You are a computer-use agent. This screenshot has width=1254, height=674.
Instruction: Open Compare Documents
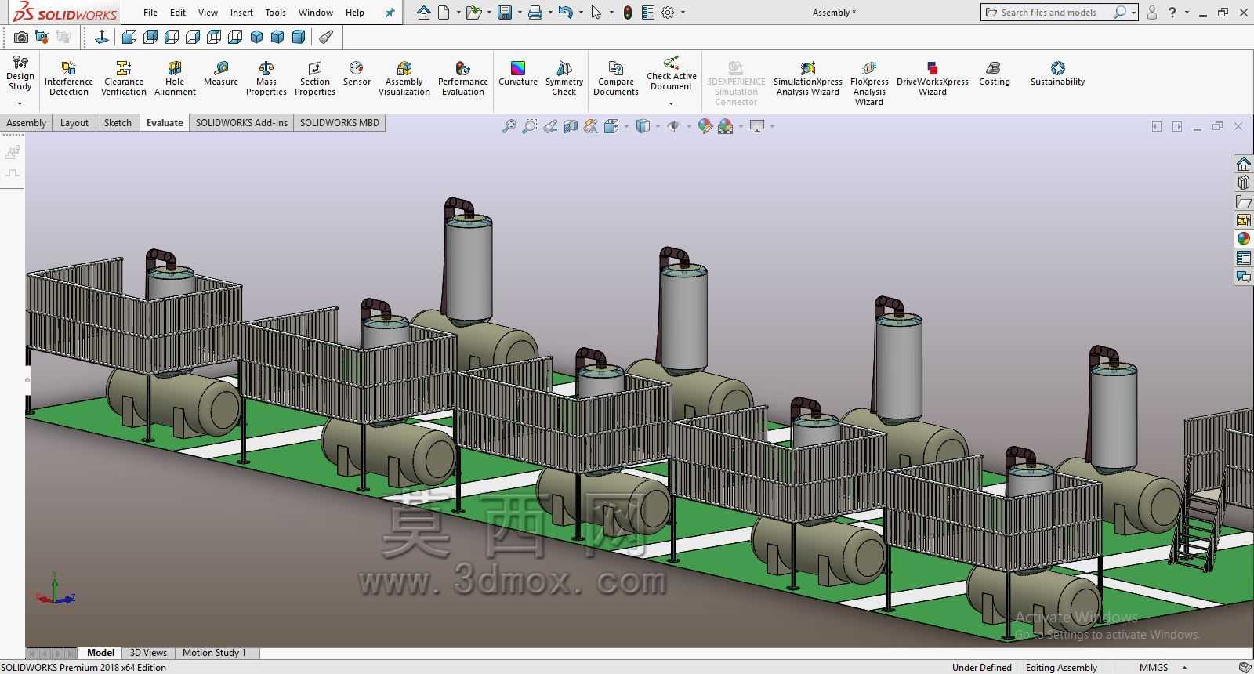(616, 78)
